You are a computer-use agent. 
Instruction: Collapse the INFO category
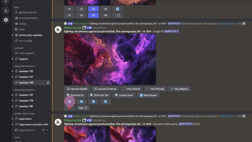[16, 7]
